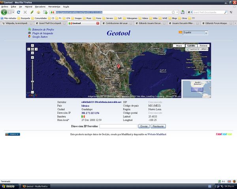Switch map to Satélite view

click(191, 46)
